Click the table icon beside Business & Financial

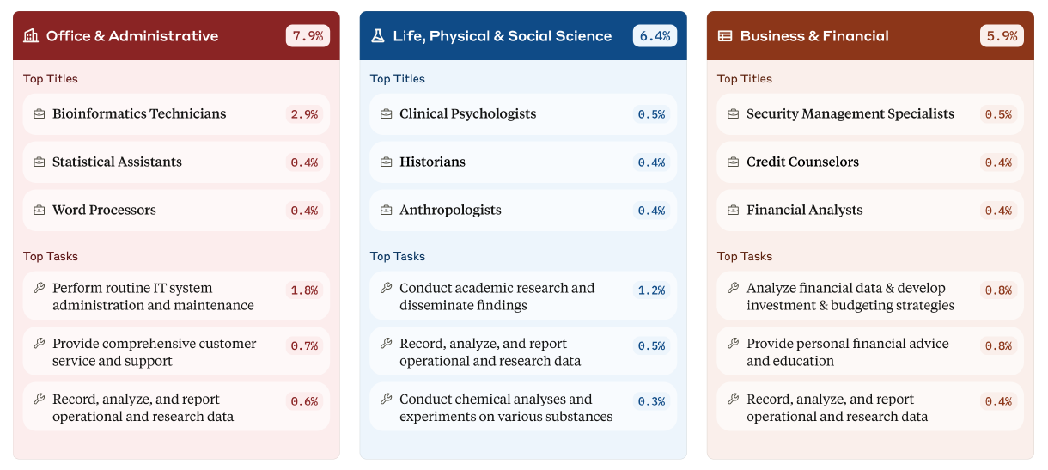pyautogui.click(x=725, y=36)
